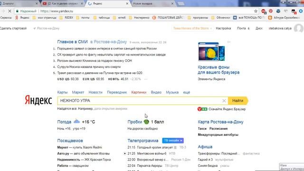Click Сделать стартовой link
The height and width of the screenshot is (171, 304).
13,28
